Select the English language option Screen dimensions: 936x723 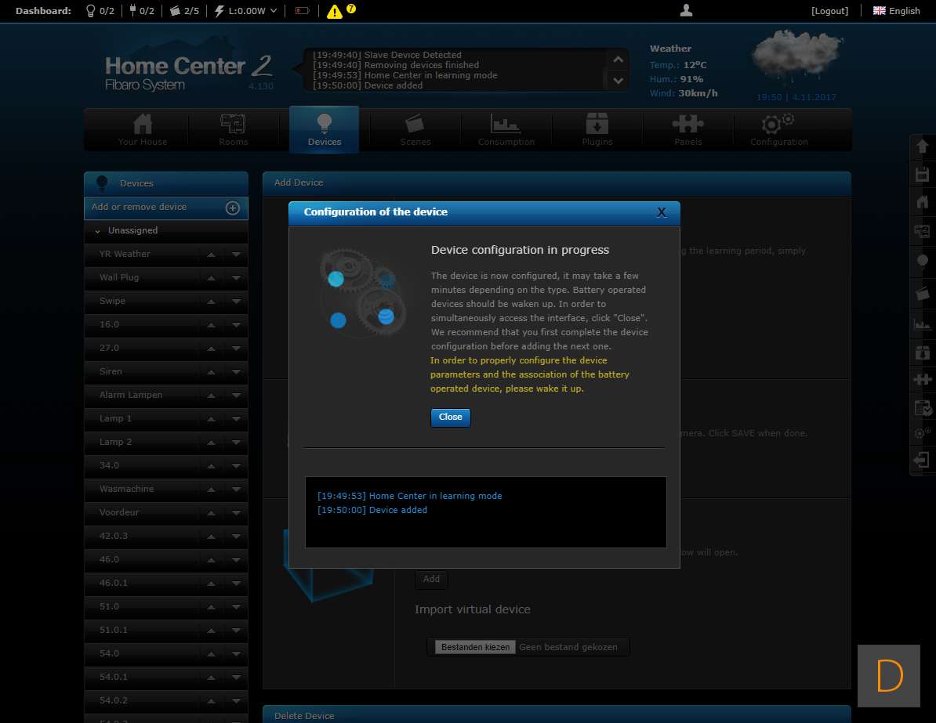point(897,11)
